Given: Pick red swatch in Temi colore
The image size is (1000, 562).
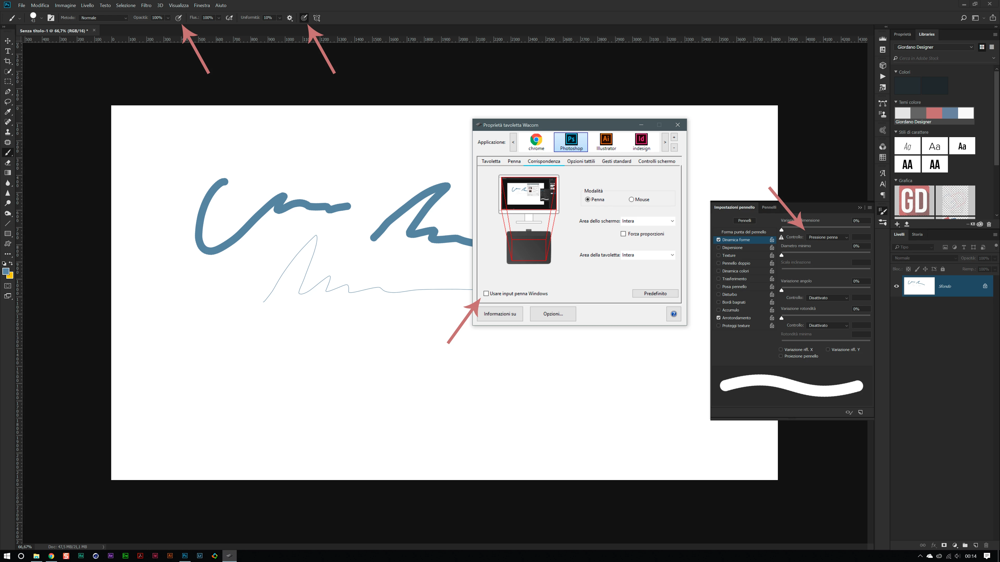Looking at the screenshot, I should pos(934,113).
